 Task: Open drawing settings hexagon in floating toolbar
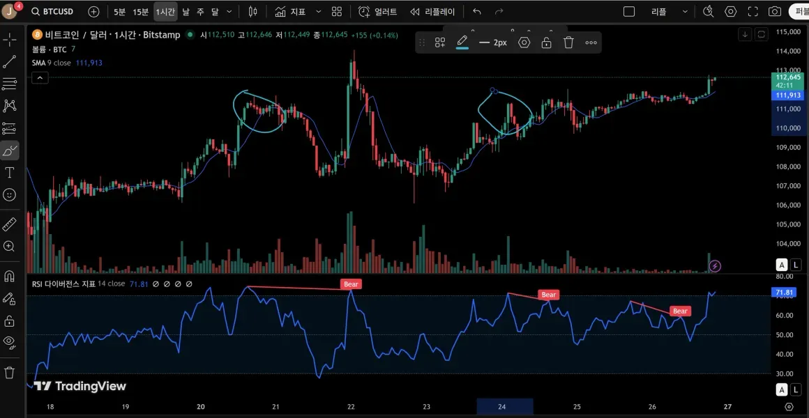tap(524, 42)
